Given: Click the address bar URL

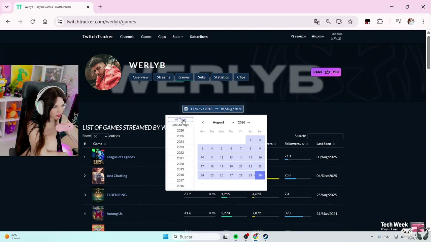Looking at the screenshot, I should coord(101,22).
